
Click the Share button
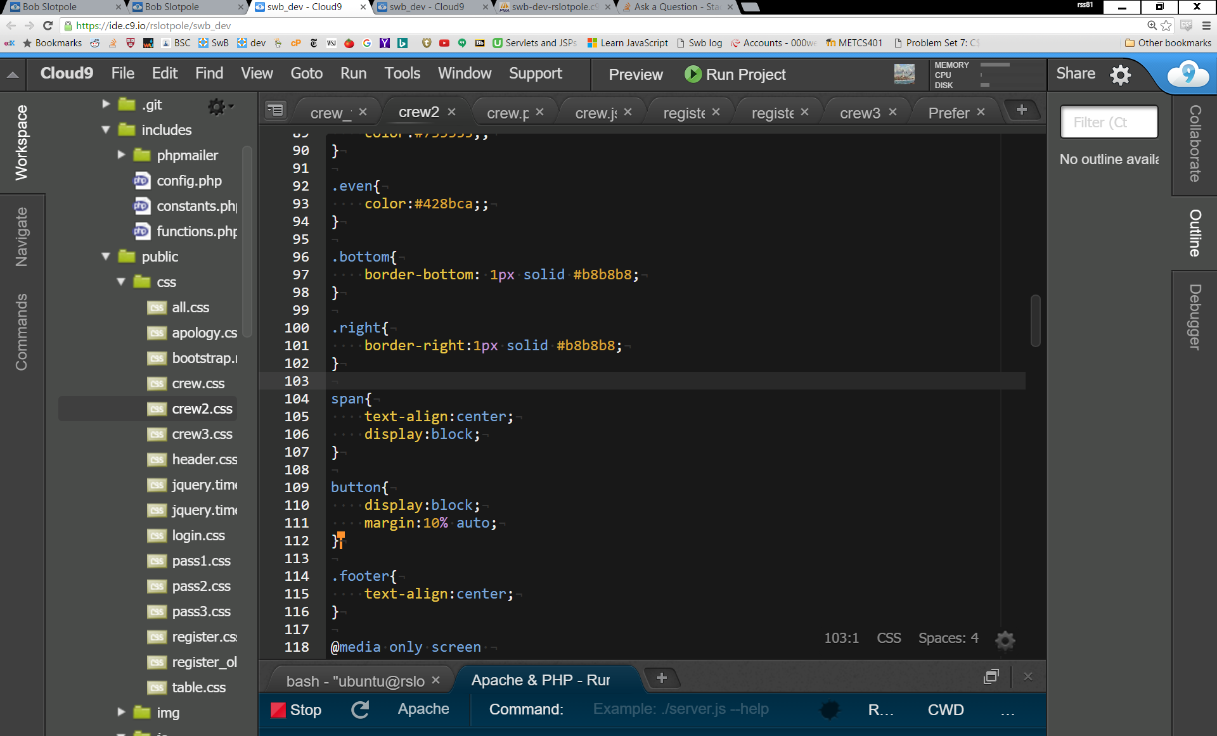[x=1075, y=73]
